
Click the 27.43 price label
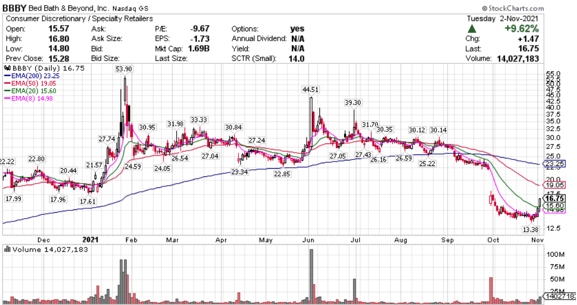pos(363,155)
